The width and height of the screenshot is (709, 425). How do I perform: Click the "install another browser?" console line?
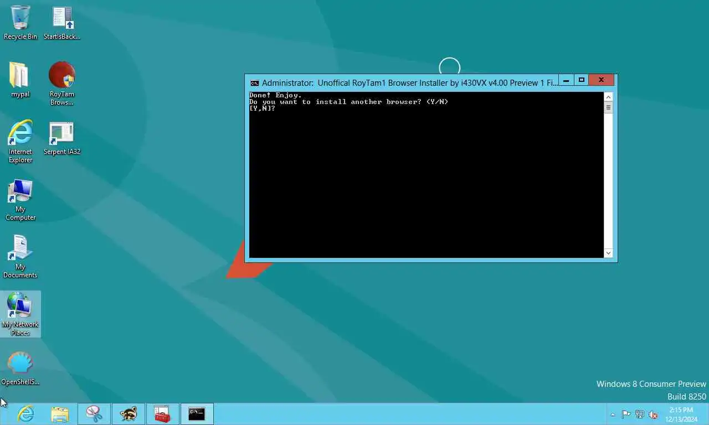pos(348,102)
